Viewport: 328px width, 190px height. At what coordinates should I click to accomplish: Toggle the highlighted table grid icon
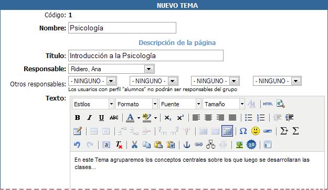tap(227, 131)
